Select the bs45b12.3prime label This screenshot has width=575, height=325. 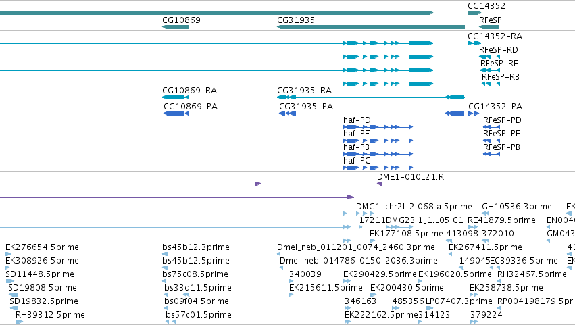[196, 247]
